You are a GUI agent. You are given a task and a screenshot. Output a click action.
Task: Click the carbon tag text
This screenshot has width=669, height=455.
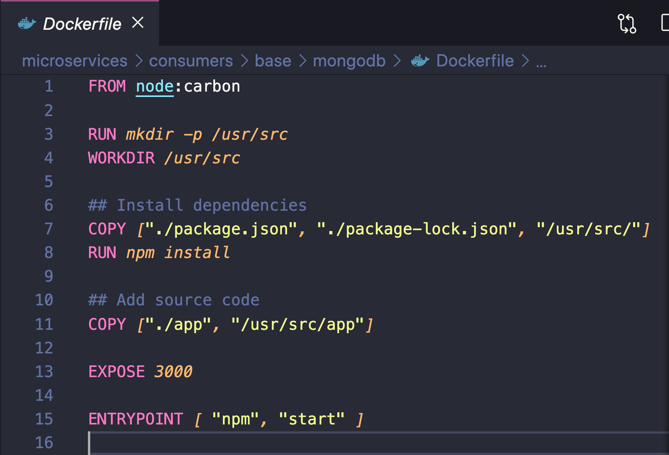[x=212, y=86]
